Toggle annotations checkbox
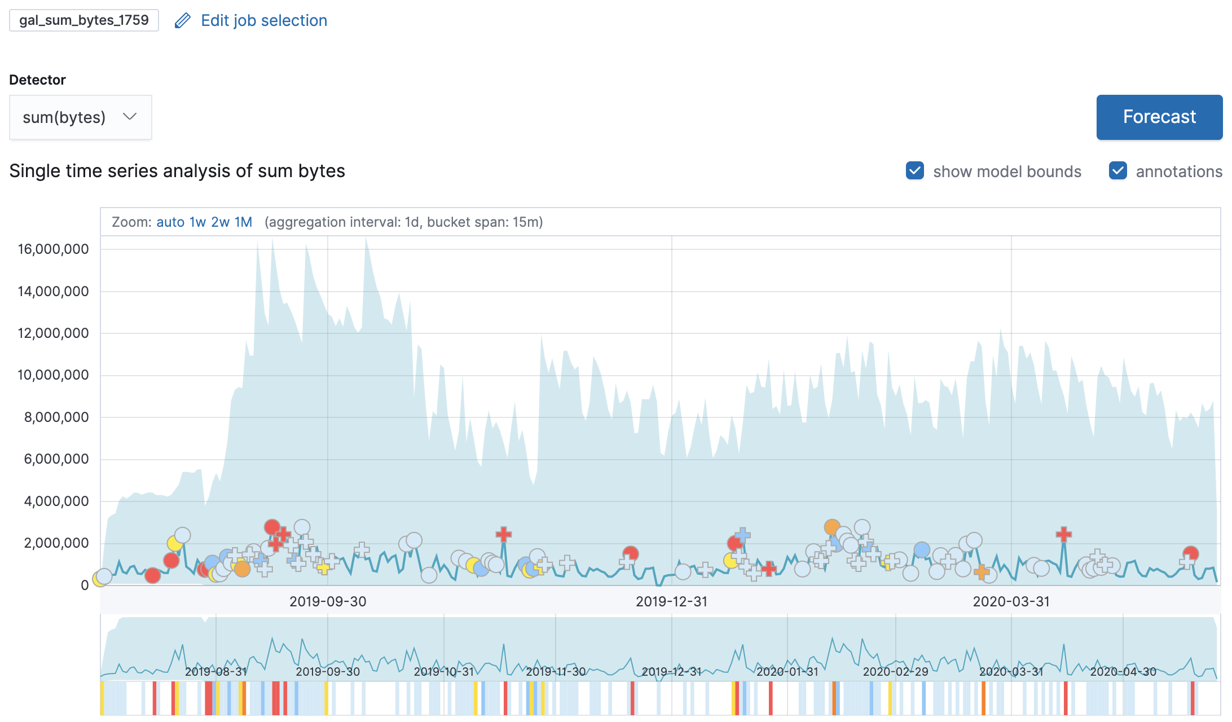This screenshot has height=722, width=1232. pyautogui.click(x=1117, y=171)
